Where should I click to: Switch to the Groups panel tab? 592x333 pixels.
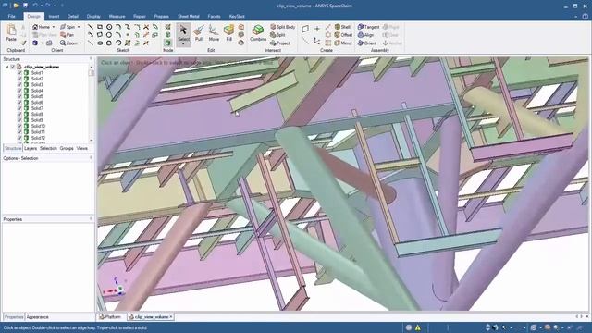(x=67, y=148)
